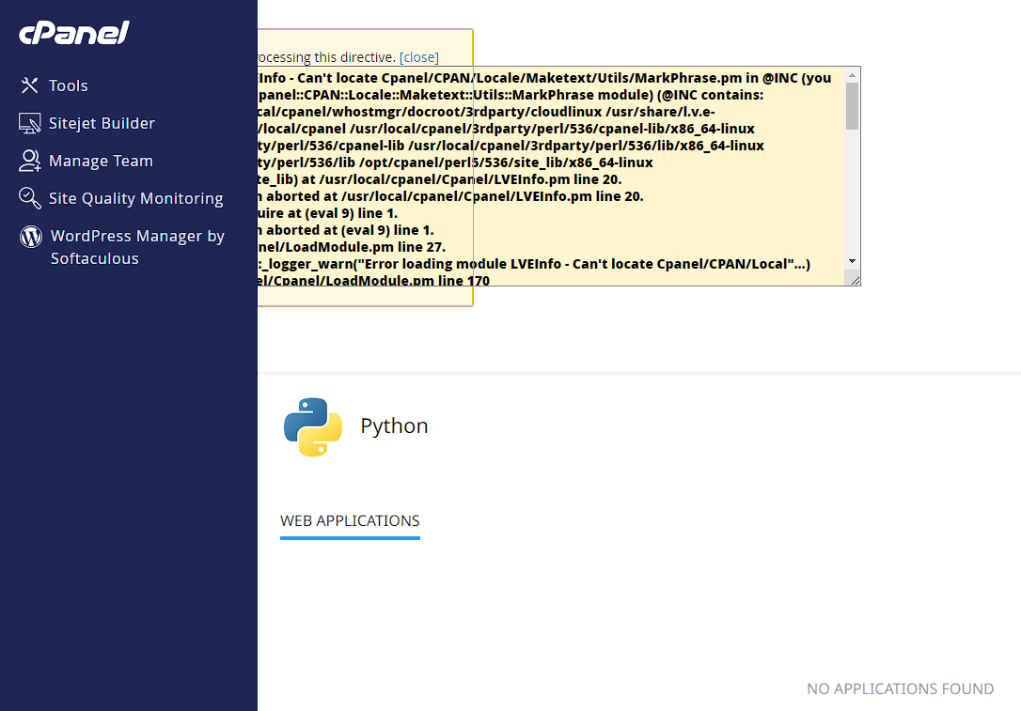The height and width of the screenshot is (711, 1021).
Task: Click the error textarea resize handle
Action: (x=855, y=281)
